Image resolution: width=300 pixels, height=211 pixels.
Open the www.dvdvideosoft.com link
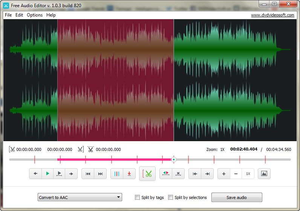point(272,15)
